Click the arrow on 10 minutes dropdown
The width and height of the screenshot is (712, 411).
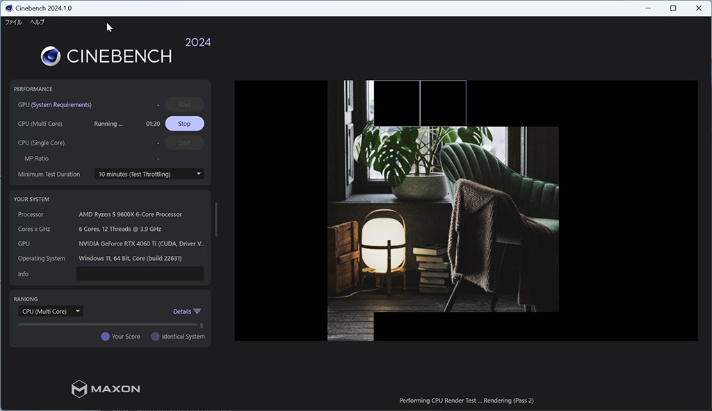click(198, 173)
